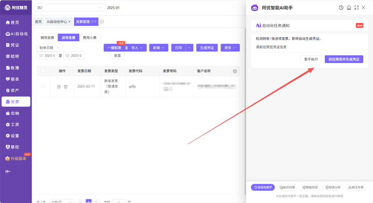This screenshot has width=373, height=203.
Task: Click 前往预览并生成凭证 button
Action: click(x=344, y=59)
